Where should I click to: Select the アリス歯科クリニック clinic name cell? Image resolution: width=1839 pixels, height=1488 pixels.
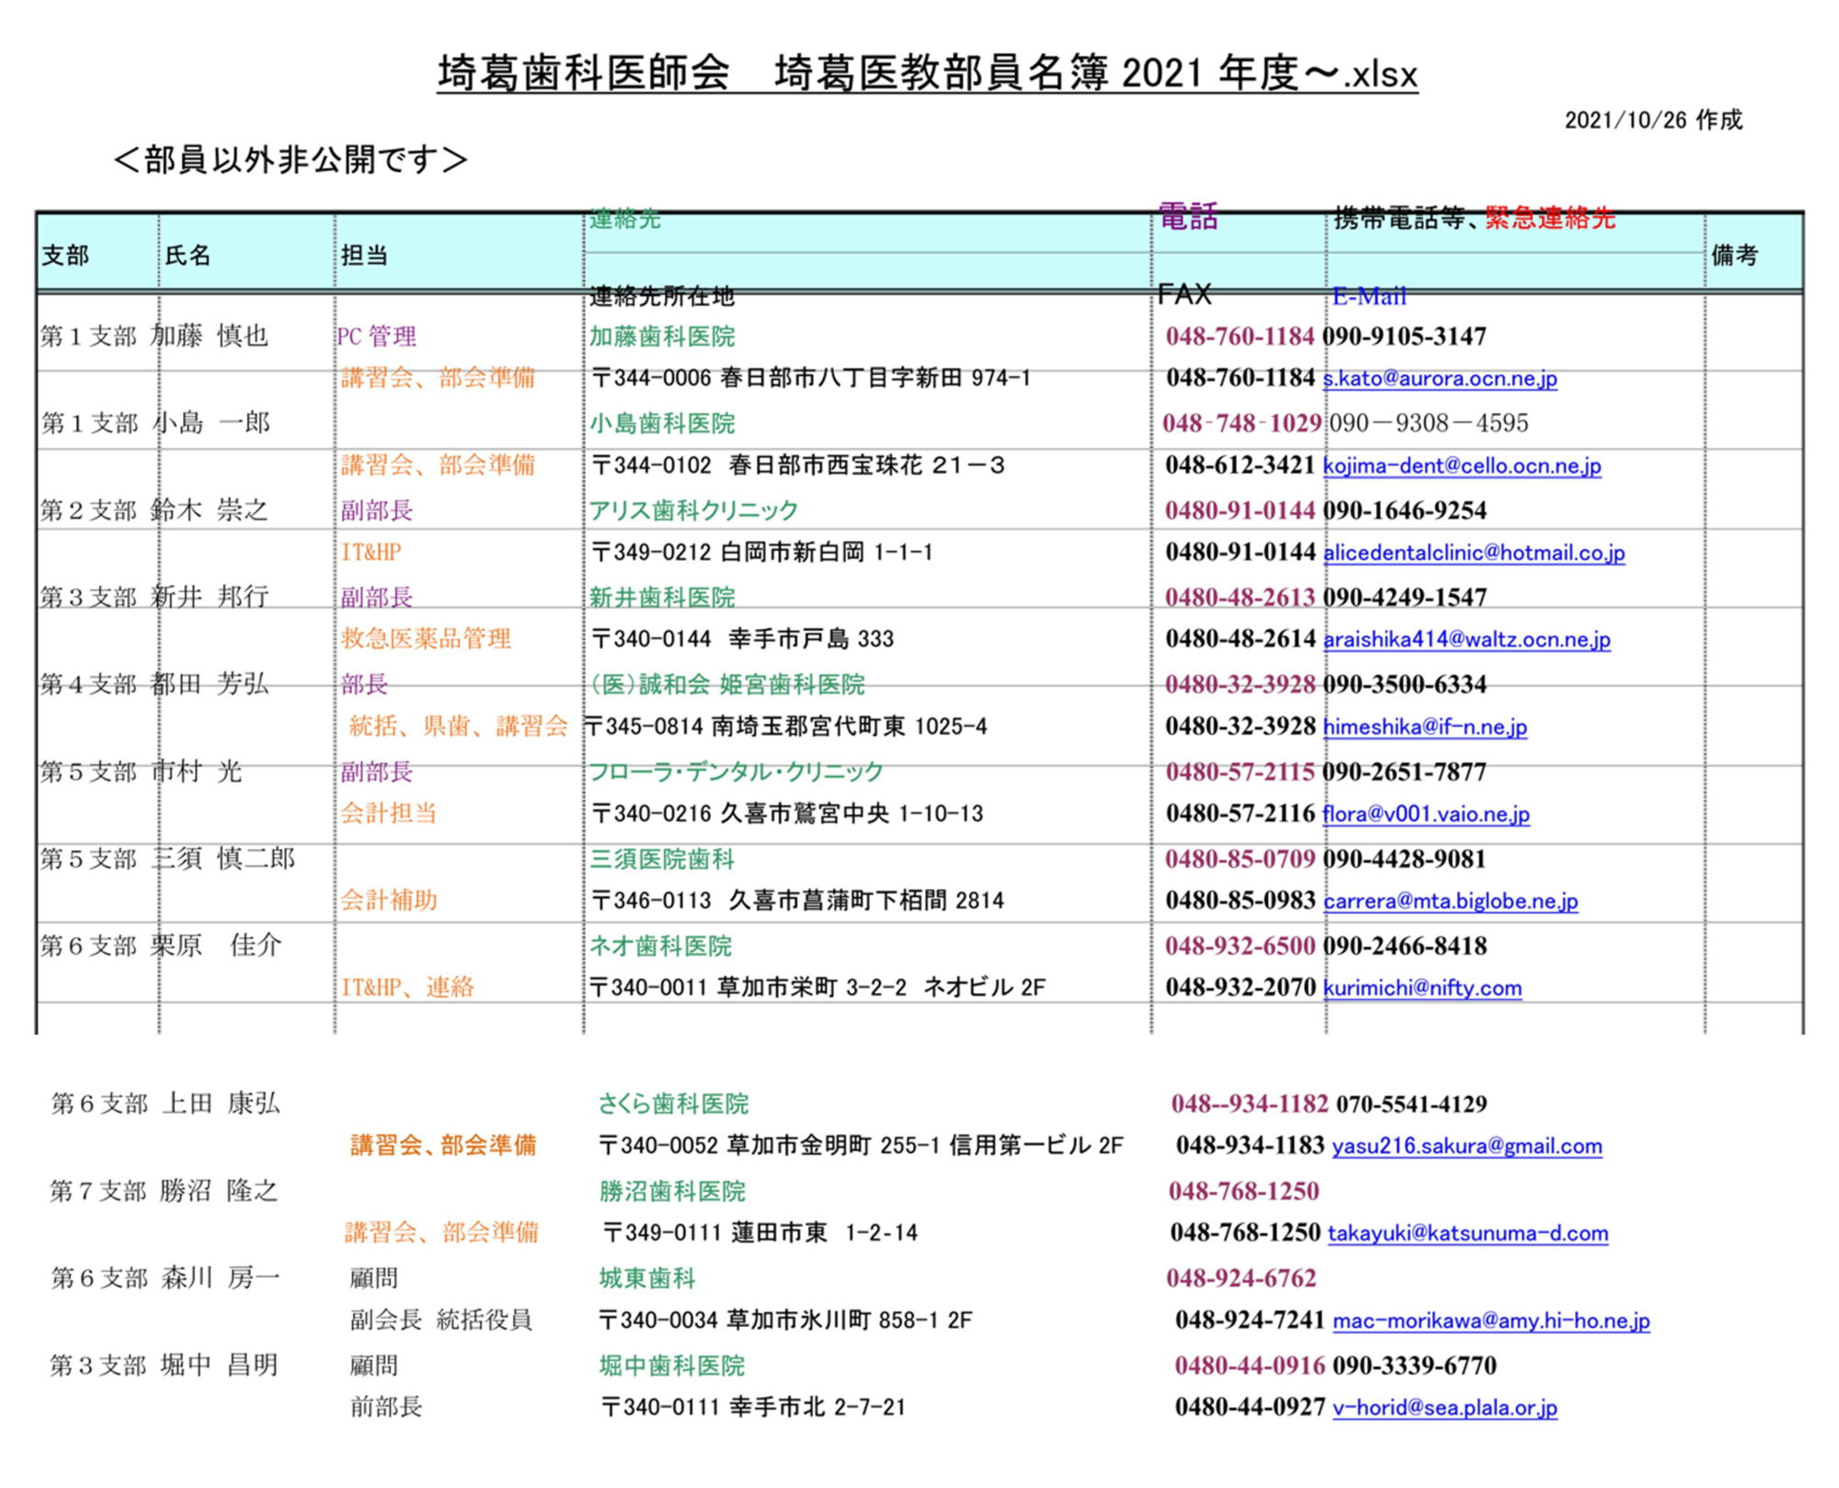693,510
